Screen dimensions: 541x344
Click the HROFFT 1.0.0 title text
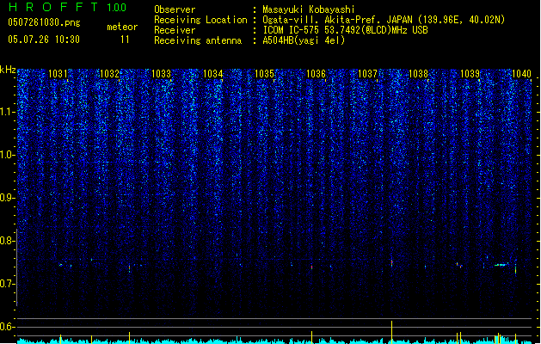67,7
